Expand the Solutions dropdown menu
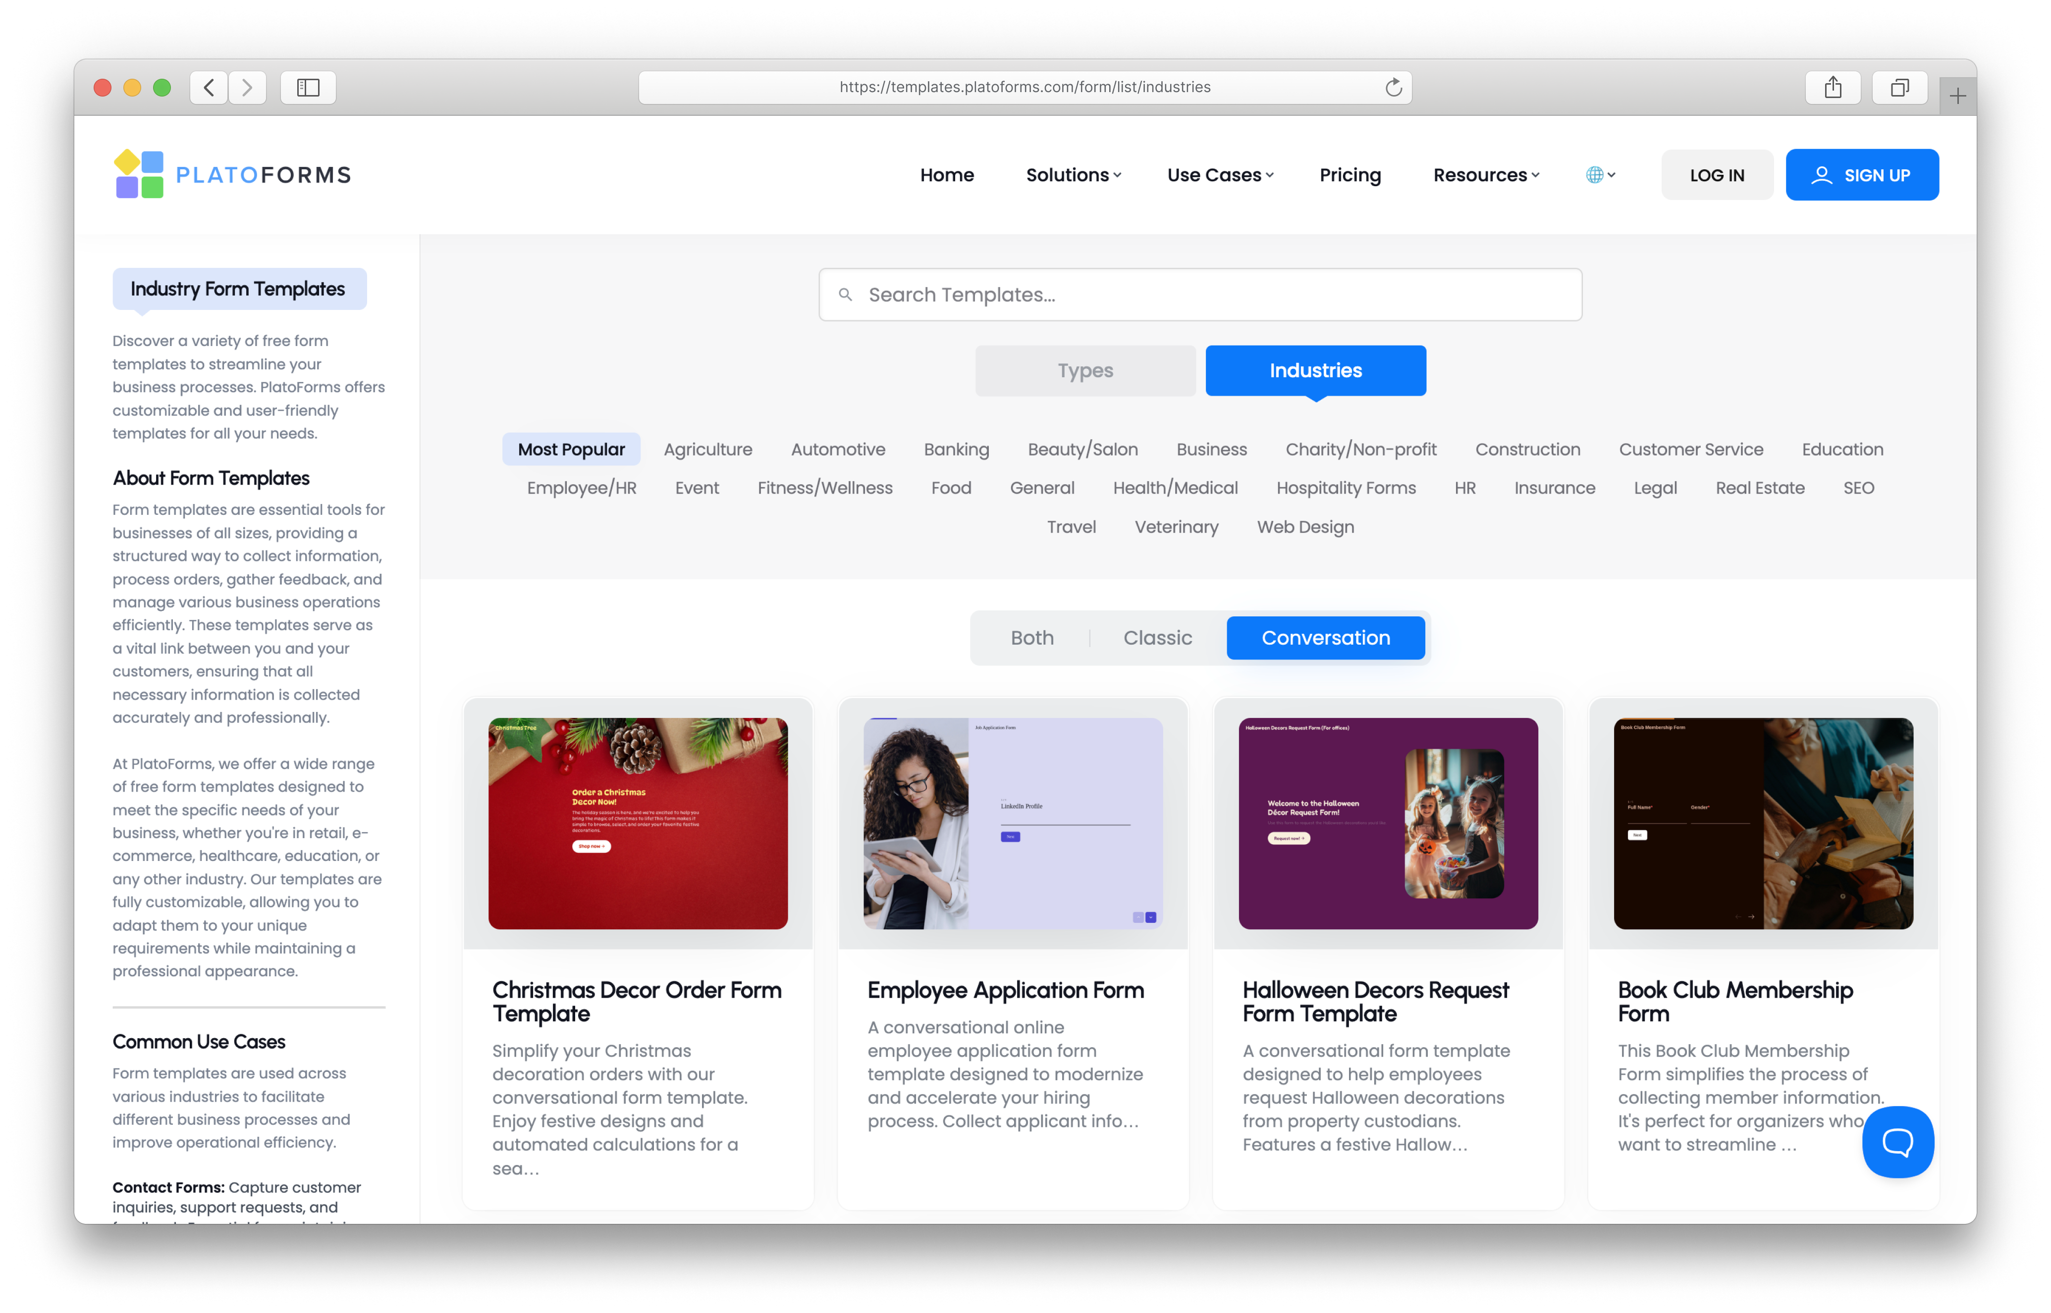Viewport: 2051px width, 1313px height. [x=1073, y=175]
